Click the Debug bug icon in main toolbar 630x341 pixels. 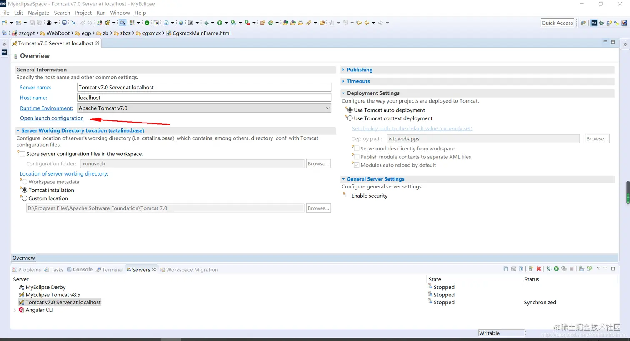pyautogui.click(x=206, y=23)
